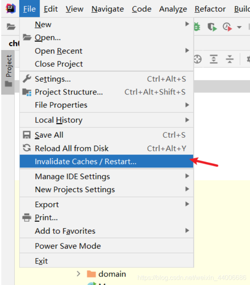The image size is (250, 285).
Task: Click the arrow next to Local History
Action: click(187, 120)
